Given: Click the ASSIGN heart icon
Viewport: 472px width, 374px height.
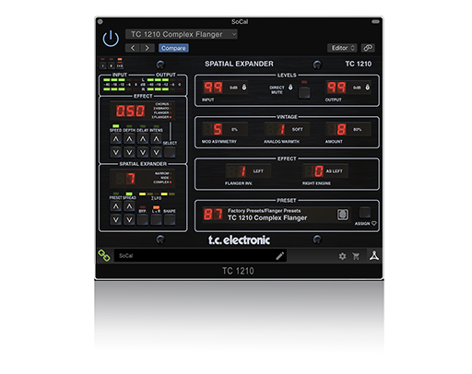Looking at the screenshot, I should point(374,223).
